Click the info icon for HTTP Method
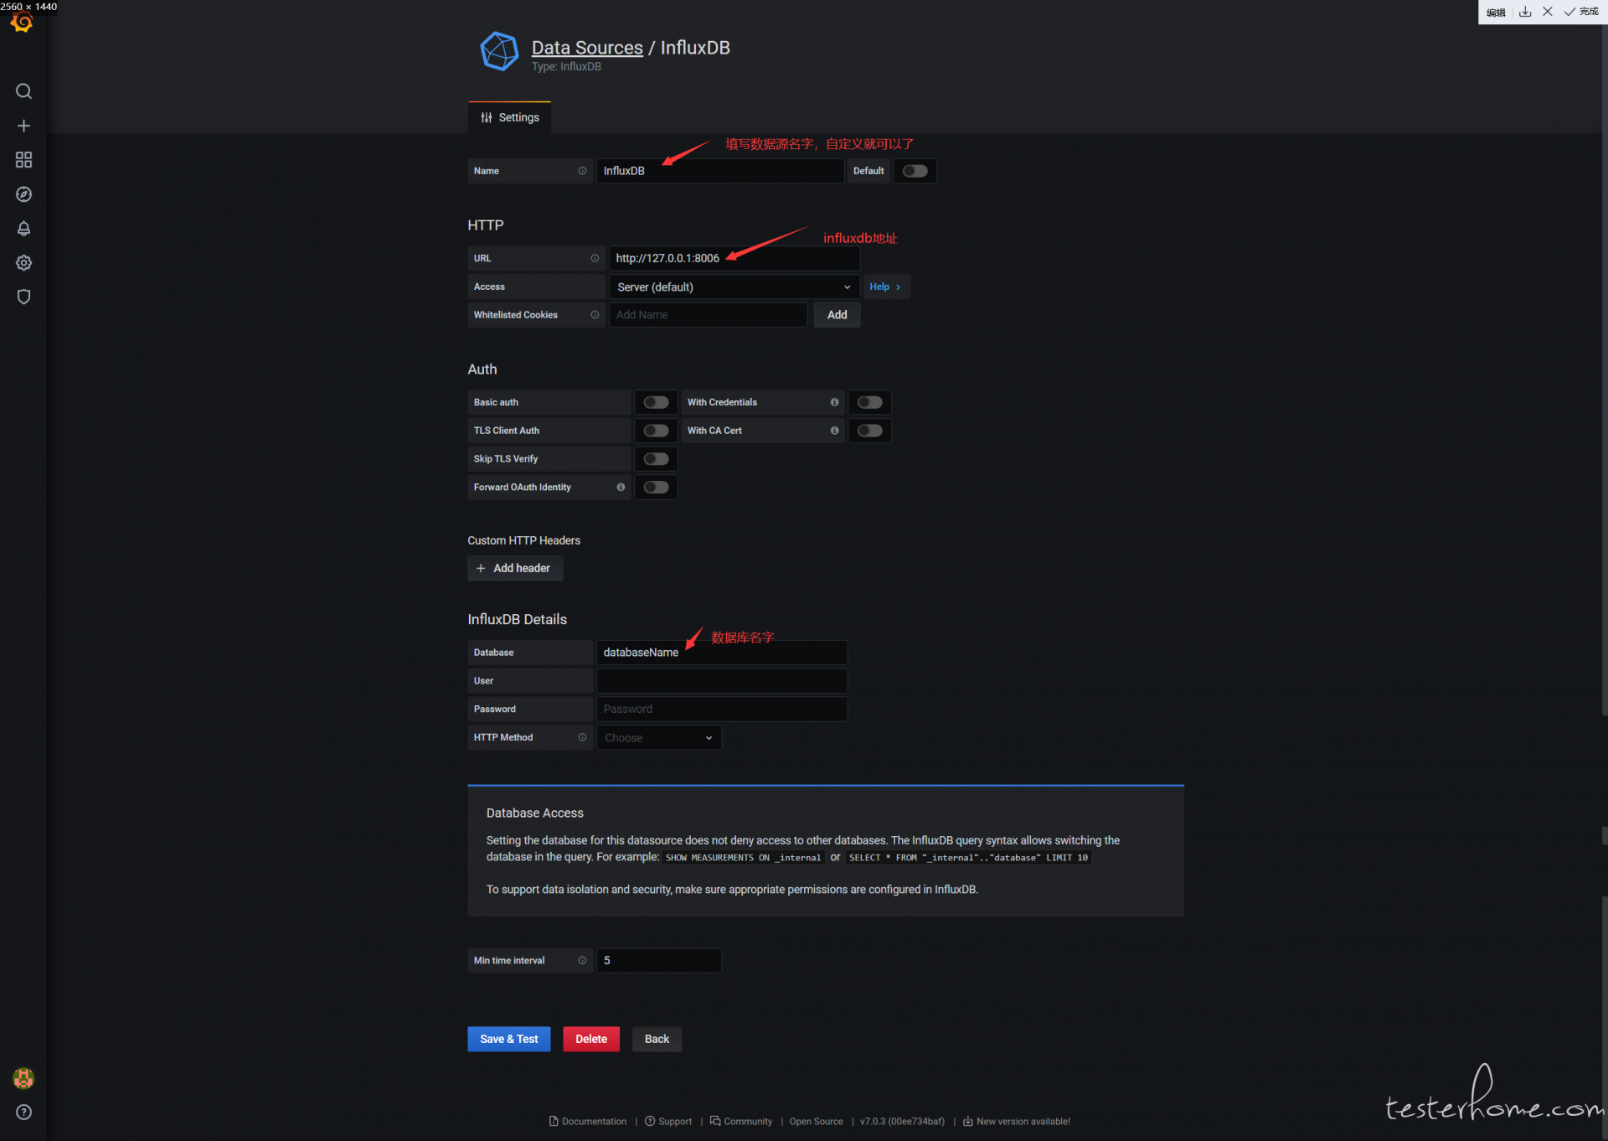Image resolution: width=1608 pixels, height=1141 pixels. (582, 737)
